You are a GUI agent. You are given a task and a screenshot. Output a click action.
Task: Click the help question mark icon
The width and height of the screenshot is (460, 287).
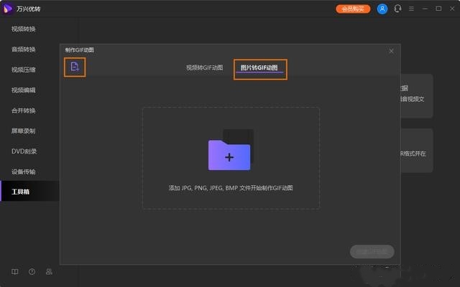32,272
